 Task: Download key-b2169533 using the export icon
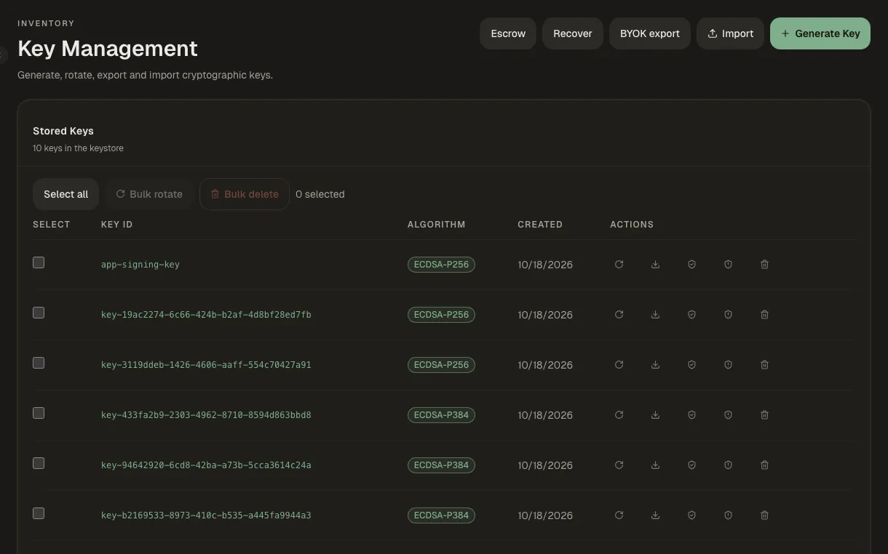pyautogui.click(x=655, y=515)
